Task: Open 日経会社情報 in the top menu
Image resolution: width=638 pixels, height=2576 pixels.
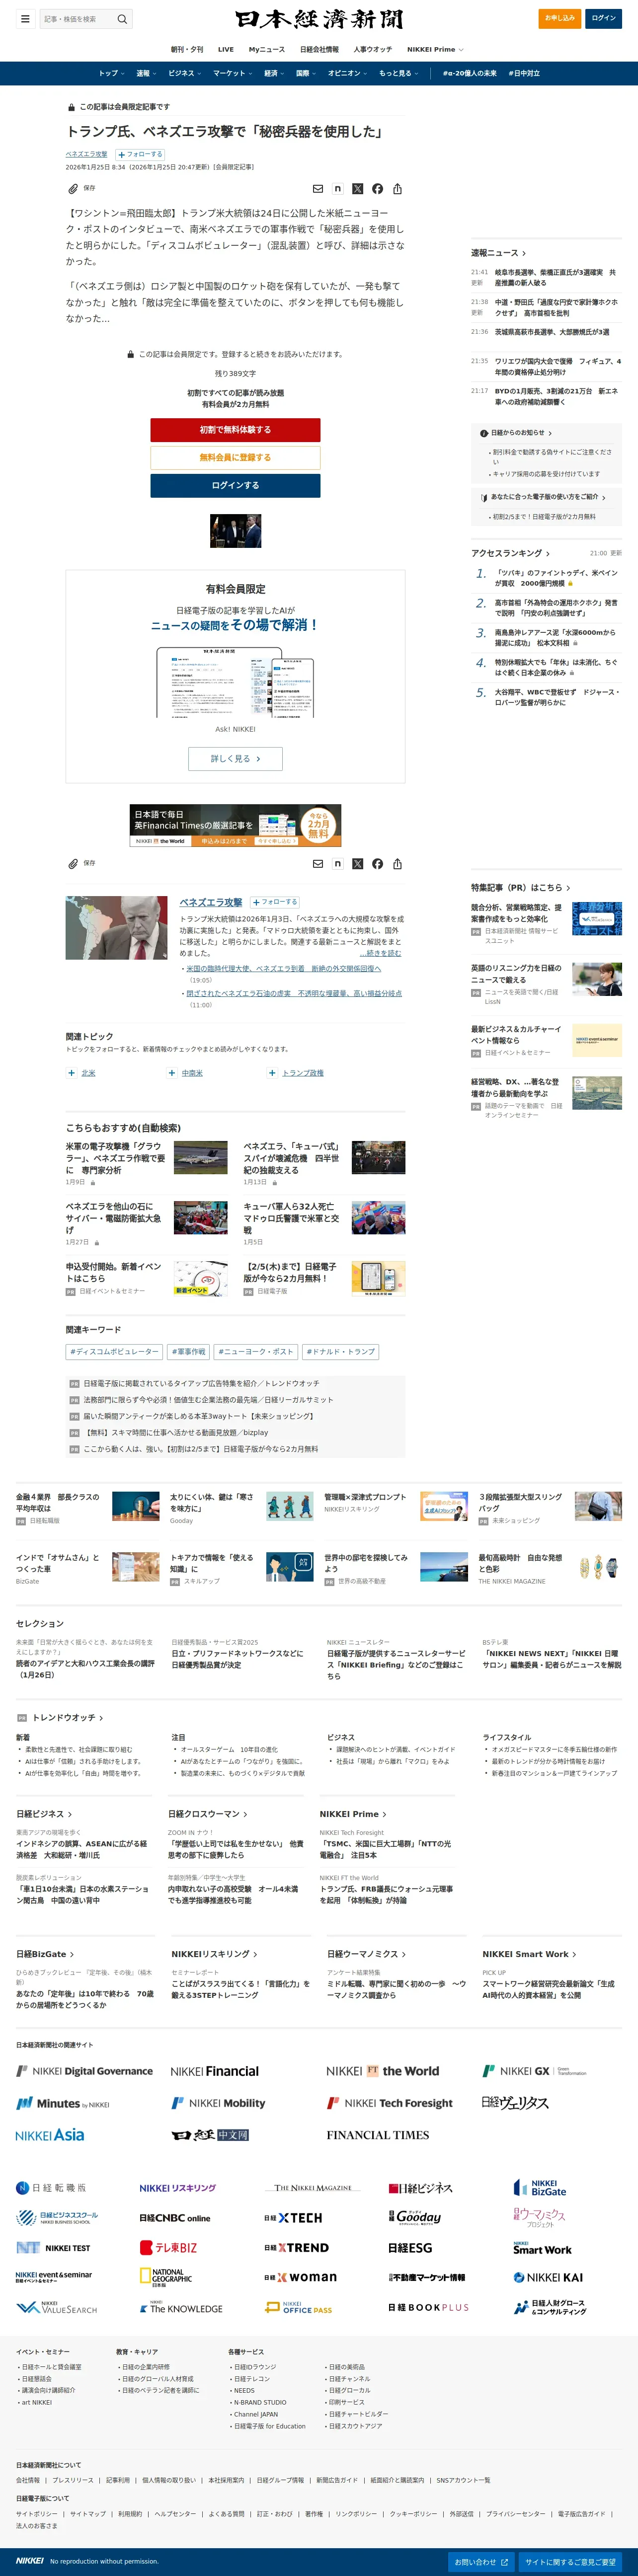Action: pyautogui.click(x=319, y=49)
